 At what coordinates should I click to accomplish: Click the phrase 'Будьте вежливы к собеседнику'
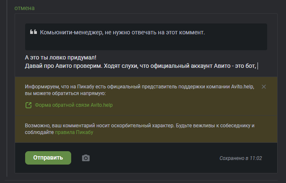[214, 126]
